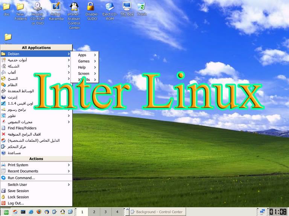The image size is (289, 216).
Task: Expand the arrow beside تطوير entry
Action: [68, 116]
